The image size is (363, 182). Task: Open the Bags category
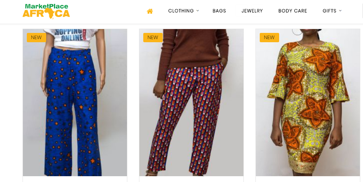tap(219, 11)
